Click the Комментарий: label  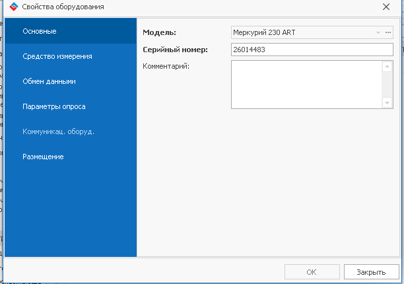click(166, 66)
